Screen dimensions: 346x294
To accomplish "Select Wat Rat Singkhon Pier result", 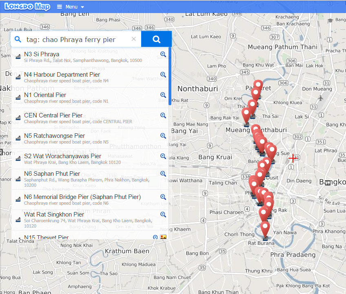I will (x=90, y=220).
